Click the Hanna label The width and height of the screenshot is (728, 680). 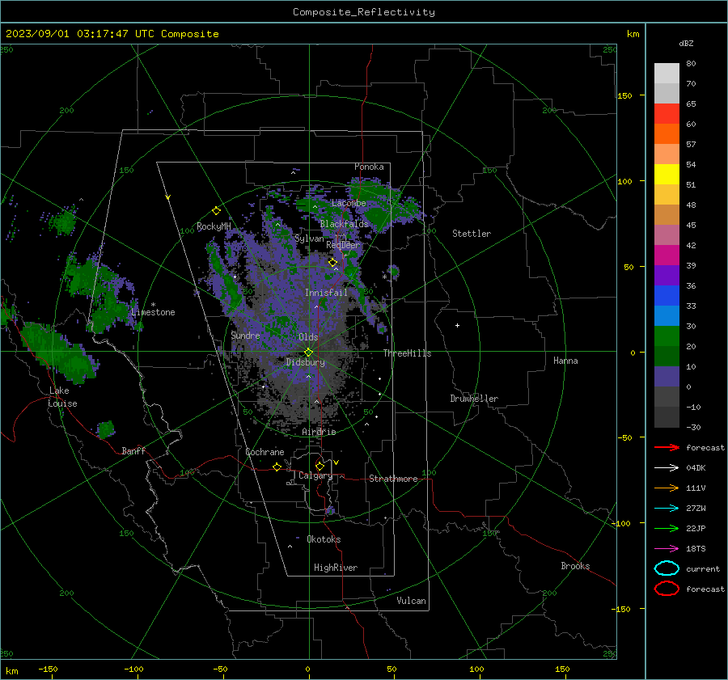tap(565, 361)
